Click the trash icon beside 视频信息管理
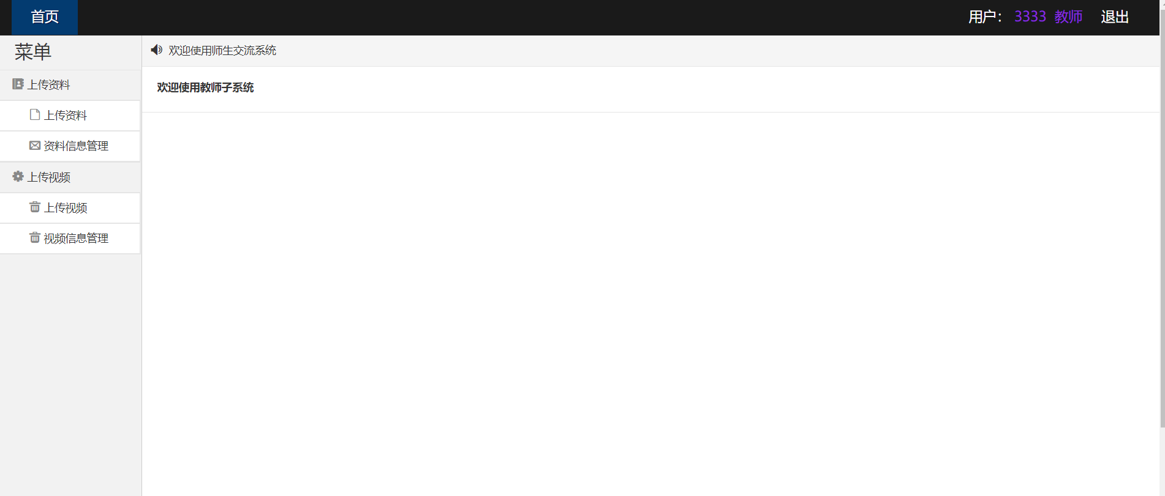Screen dimensions: 1165x496 [35, 238]
